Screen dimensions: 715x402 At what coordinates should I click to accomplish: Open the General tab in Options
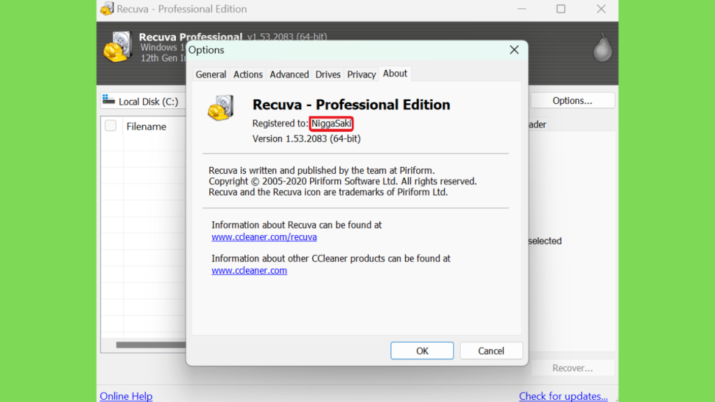211,74
